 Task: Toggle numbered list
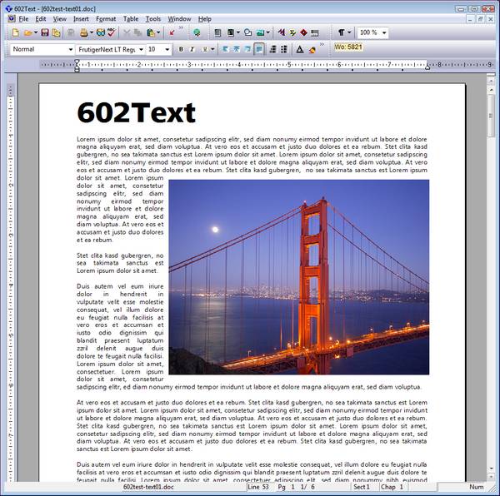pos(273,49)
